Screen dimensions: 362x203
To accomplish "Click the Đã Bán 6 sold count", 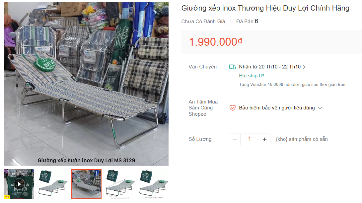I will [247, 21].
